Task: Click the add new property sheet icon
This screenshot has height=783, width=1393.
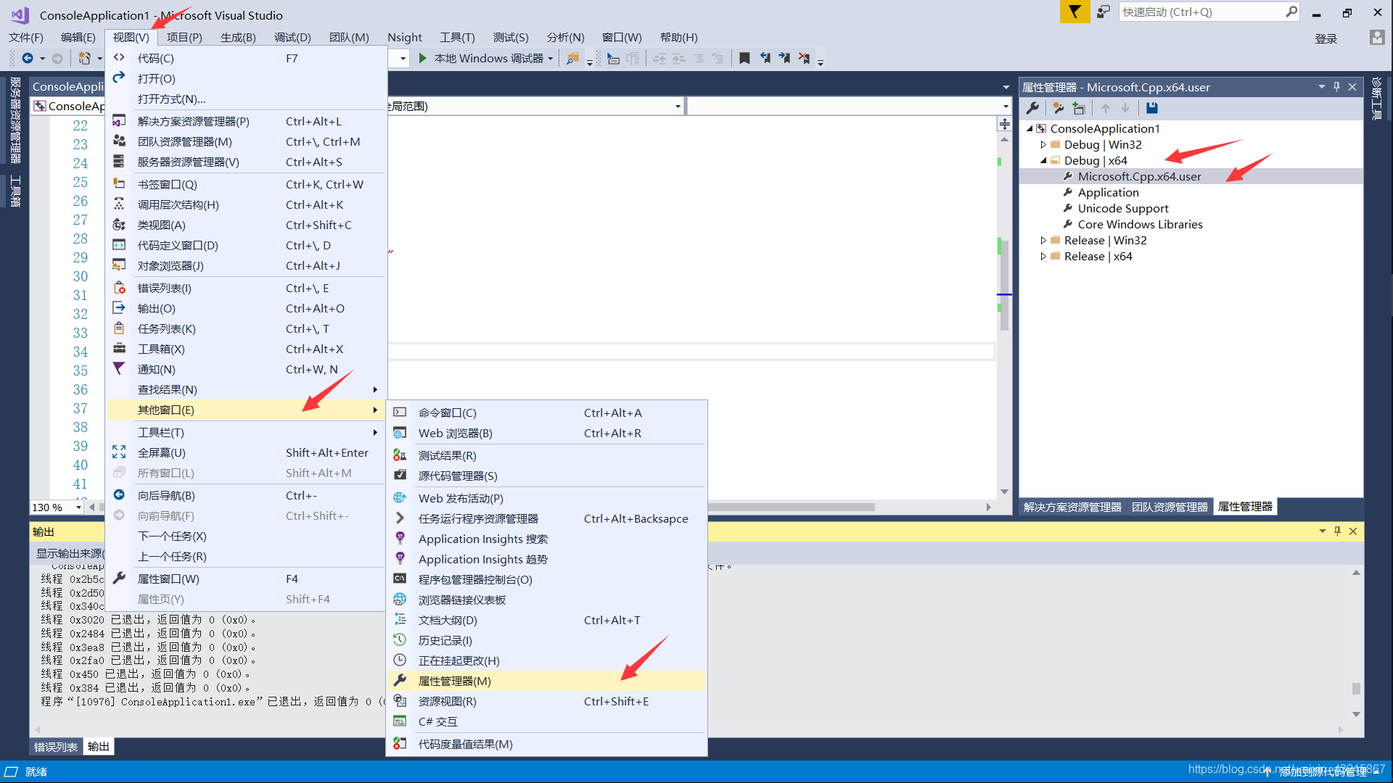Action: [1059, 108]
